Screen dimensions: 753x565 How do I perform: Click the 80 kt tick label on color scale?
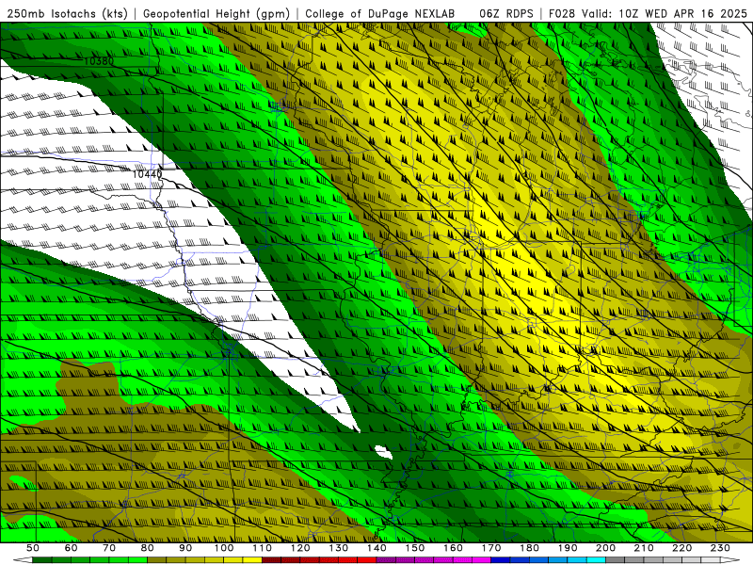tap(148, 548)
